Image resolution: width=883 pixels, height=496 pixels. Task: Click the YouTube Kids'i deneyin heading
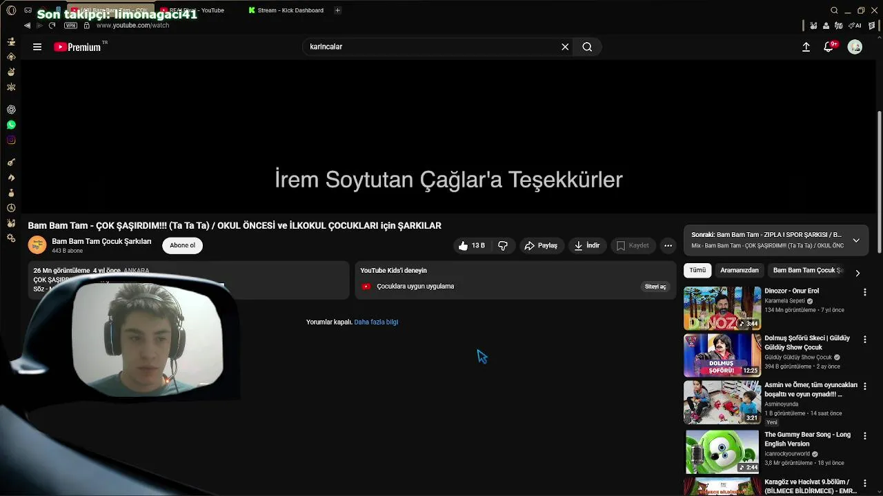393,270
